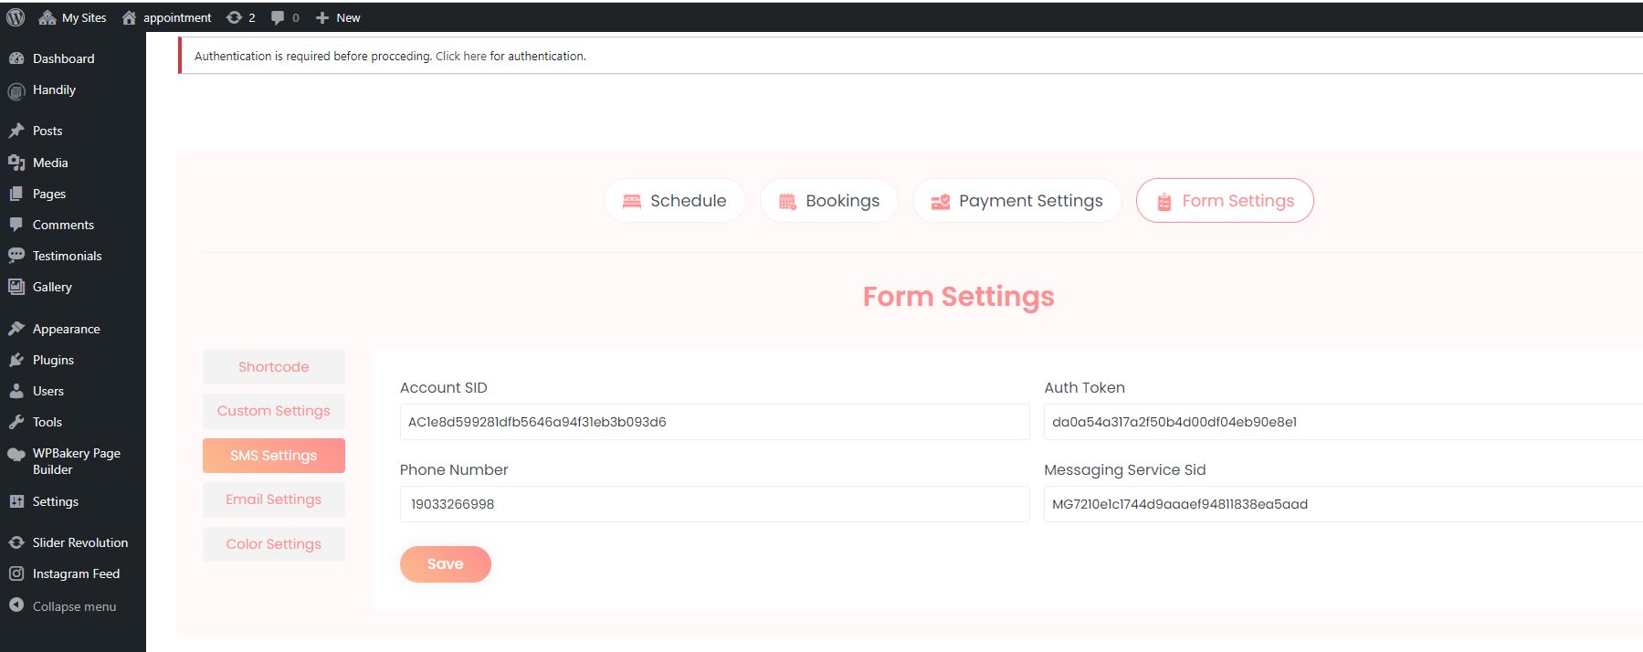Open the Color Settings section
Viewport: 1643px width, 652px height.
[273, 544]
